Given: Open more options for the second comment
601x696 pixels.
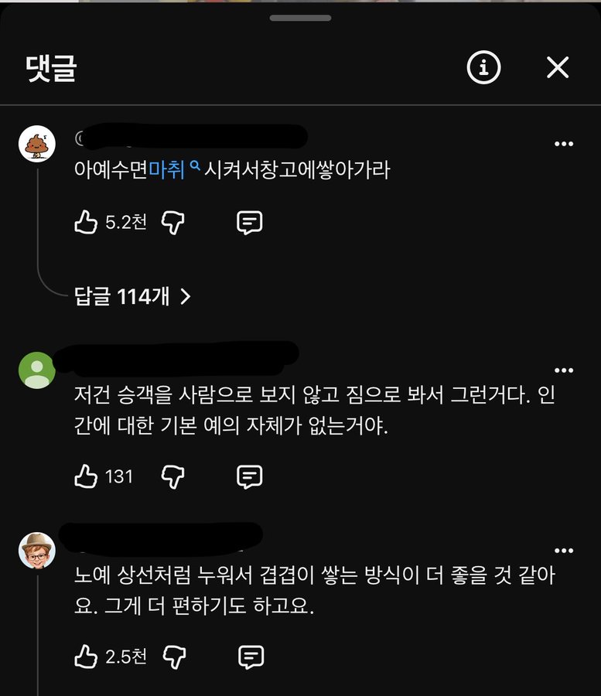Looking at the screenshot, I should (564, 370).
